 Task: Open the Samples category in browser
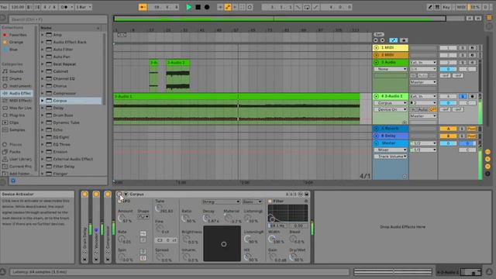(17, 130)
